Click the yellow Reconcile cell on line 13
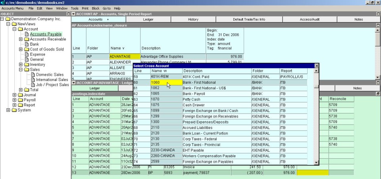The height and width of the screenshot is (179, 381). [x=312, y=173]
